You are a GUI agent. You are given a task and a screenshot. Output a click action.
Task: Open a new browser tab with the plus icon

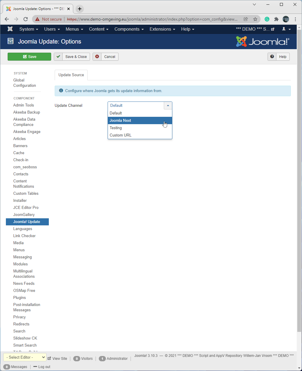tap(80, 9)
